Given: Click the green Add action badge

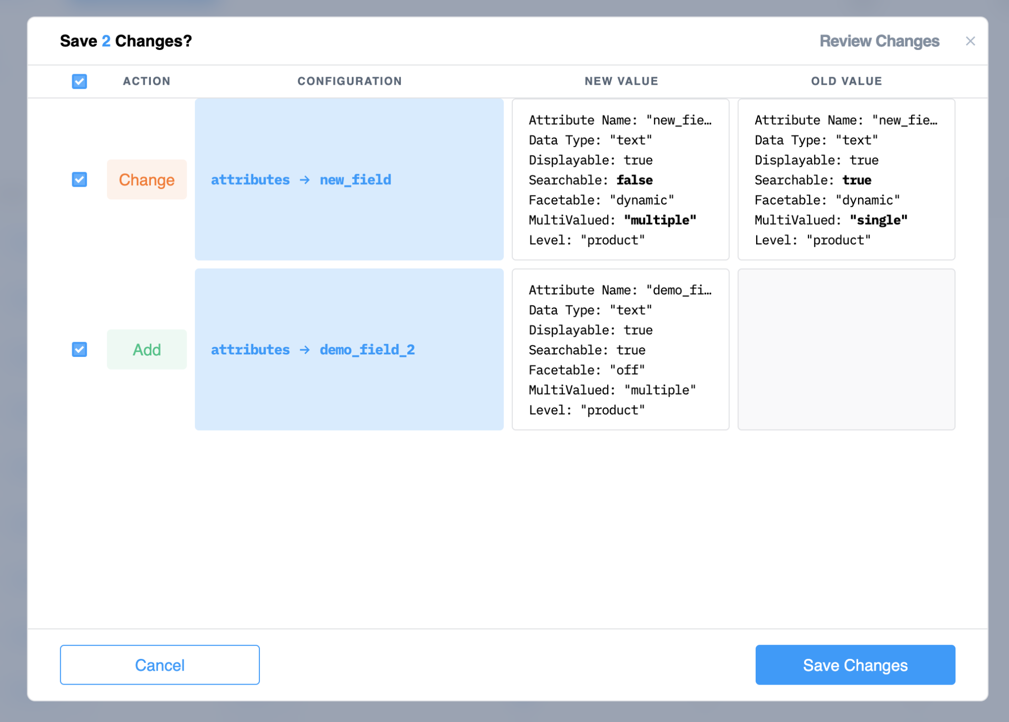Looking at the screenshot, I should coord(146,349).
